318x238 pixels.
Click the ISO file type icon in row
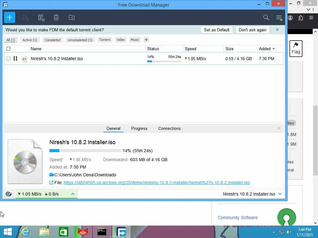point(24,59)
